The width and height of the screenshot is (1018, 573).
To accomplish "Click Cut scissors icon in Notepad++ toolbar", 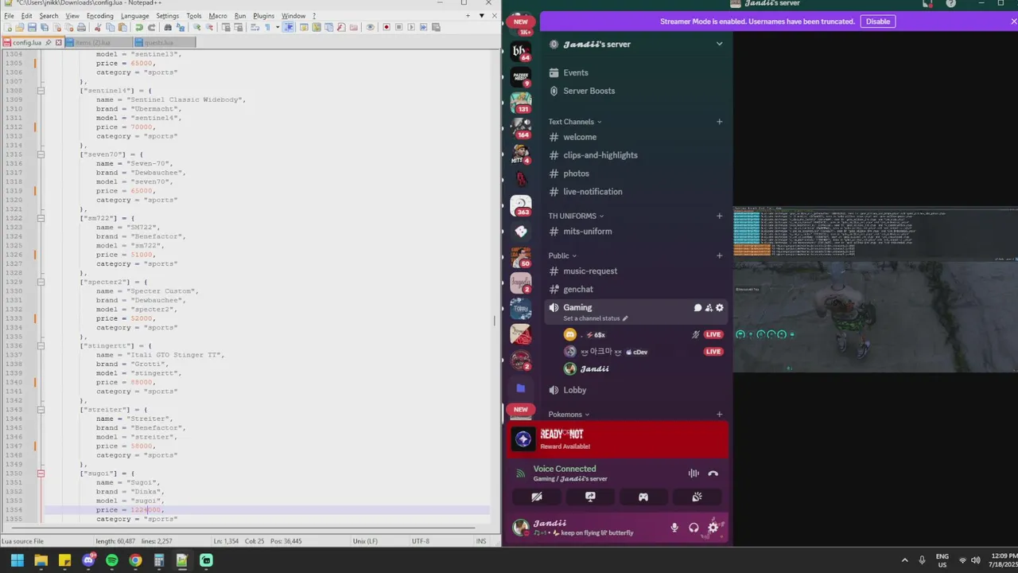I will [97, 27].
